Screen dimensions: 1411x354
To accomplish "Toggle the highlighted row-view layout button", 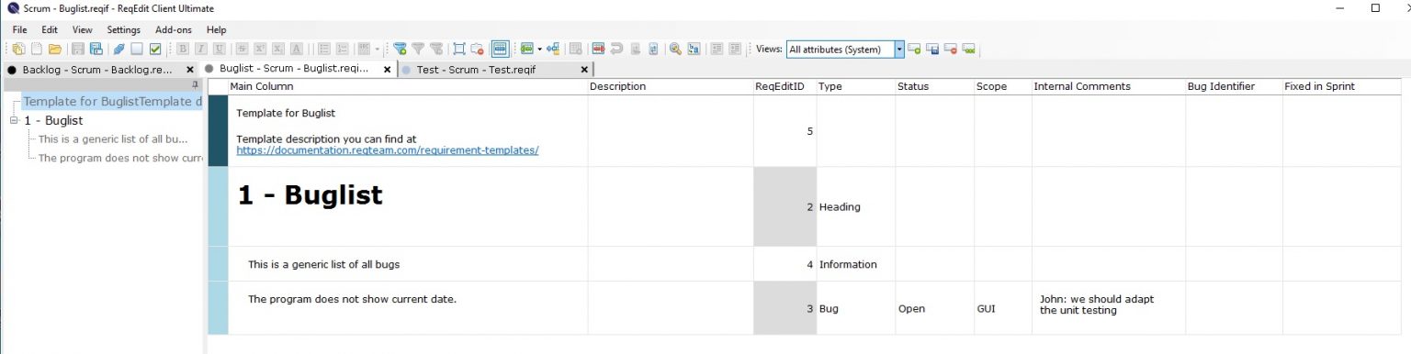I will click(501, 50).
